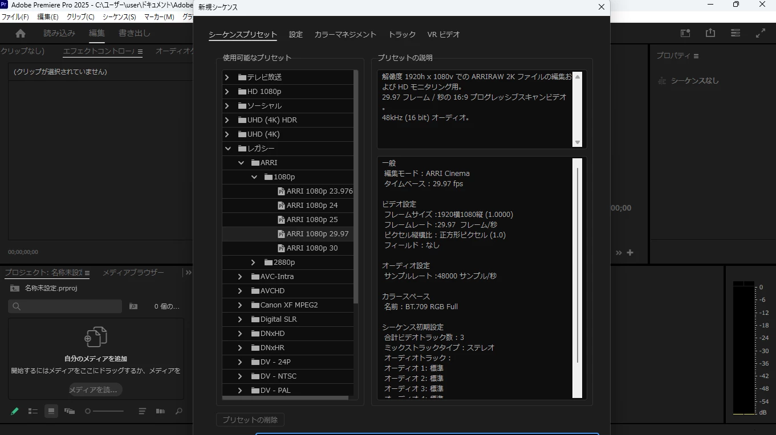Click Automate to Sequence icon

pyautogui.click(x=161, y=411)
